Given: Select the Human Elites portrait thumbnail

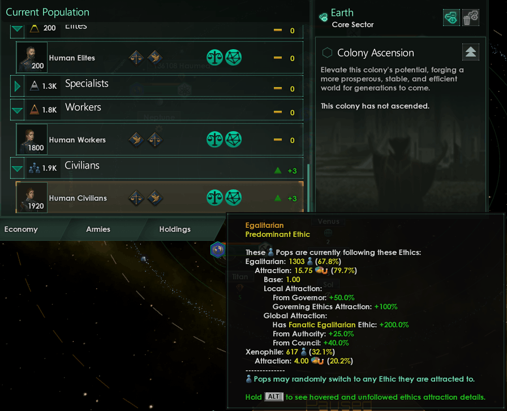Looking at the screenshot, I should [32, 58].
